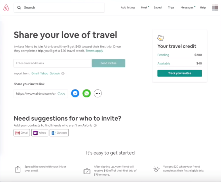Import contacts from Gmail text link
Viewport: 221px width, 182px height.
coord(35,73)
